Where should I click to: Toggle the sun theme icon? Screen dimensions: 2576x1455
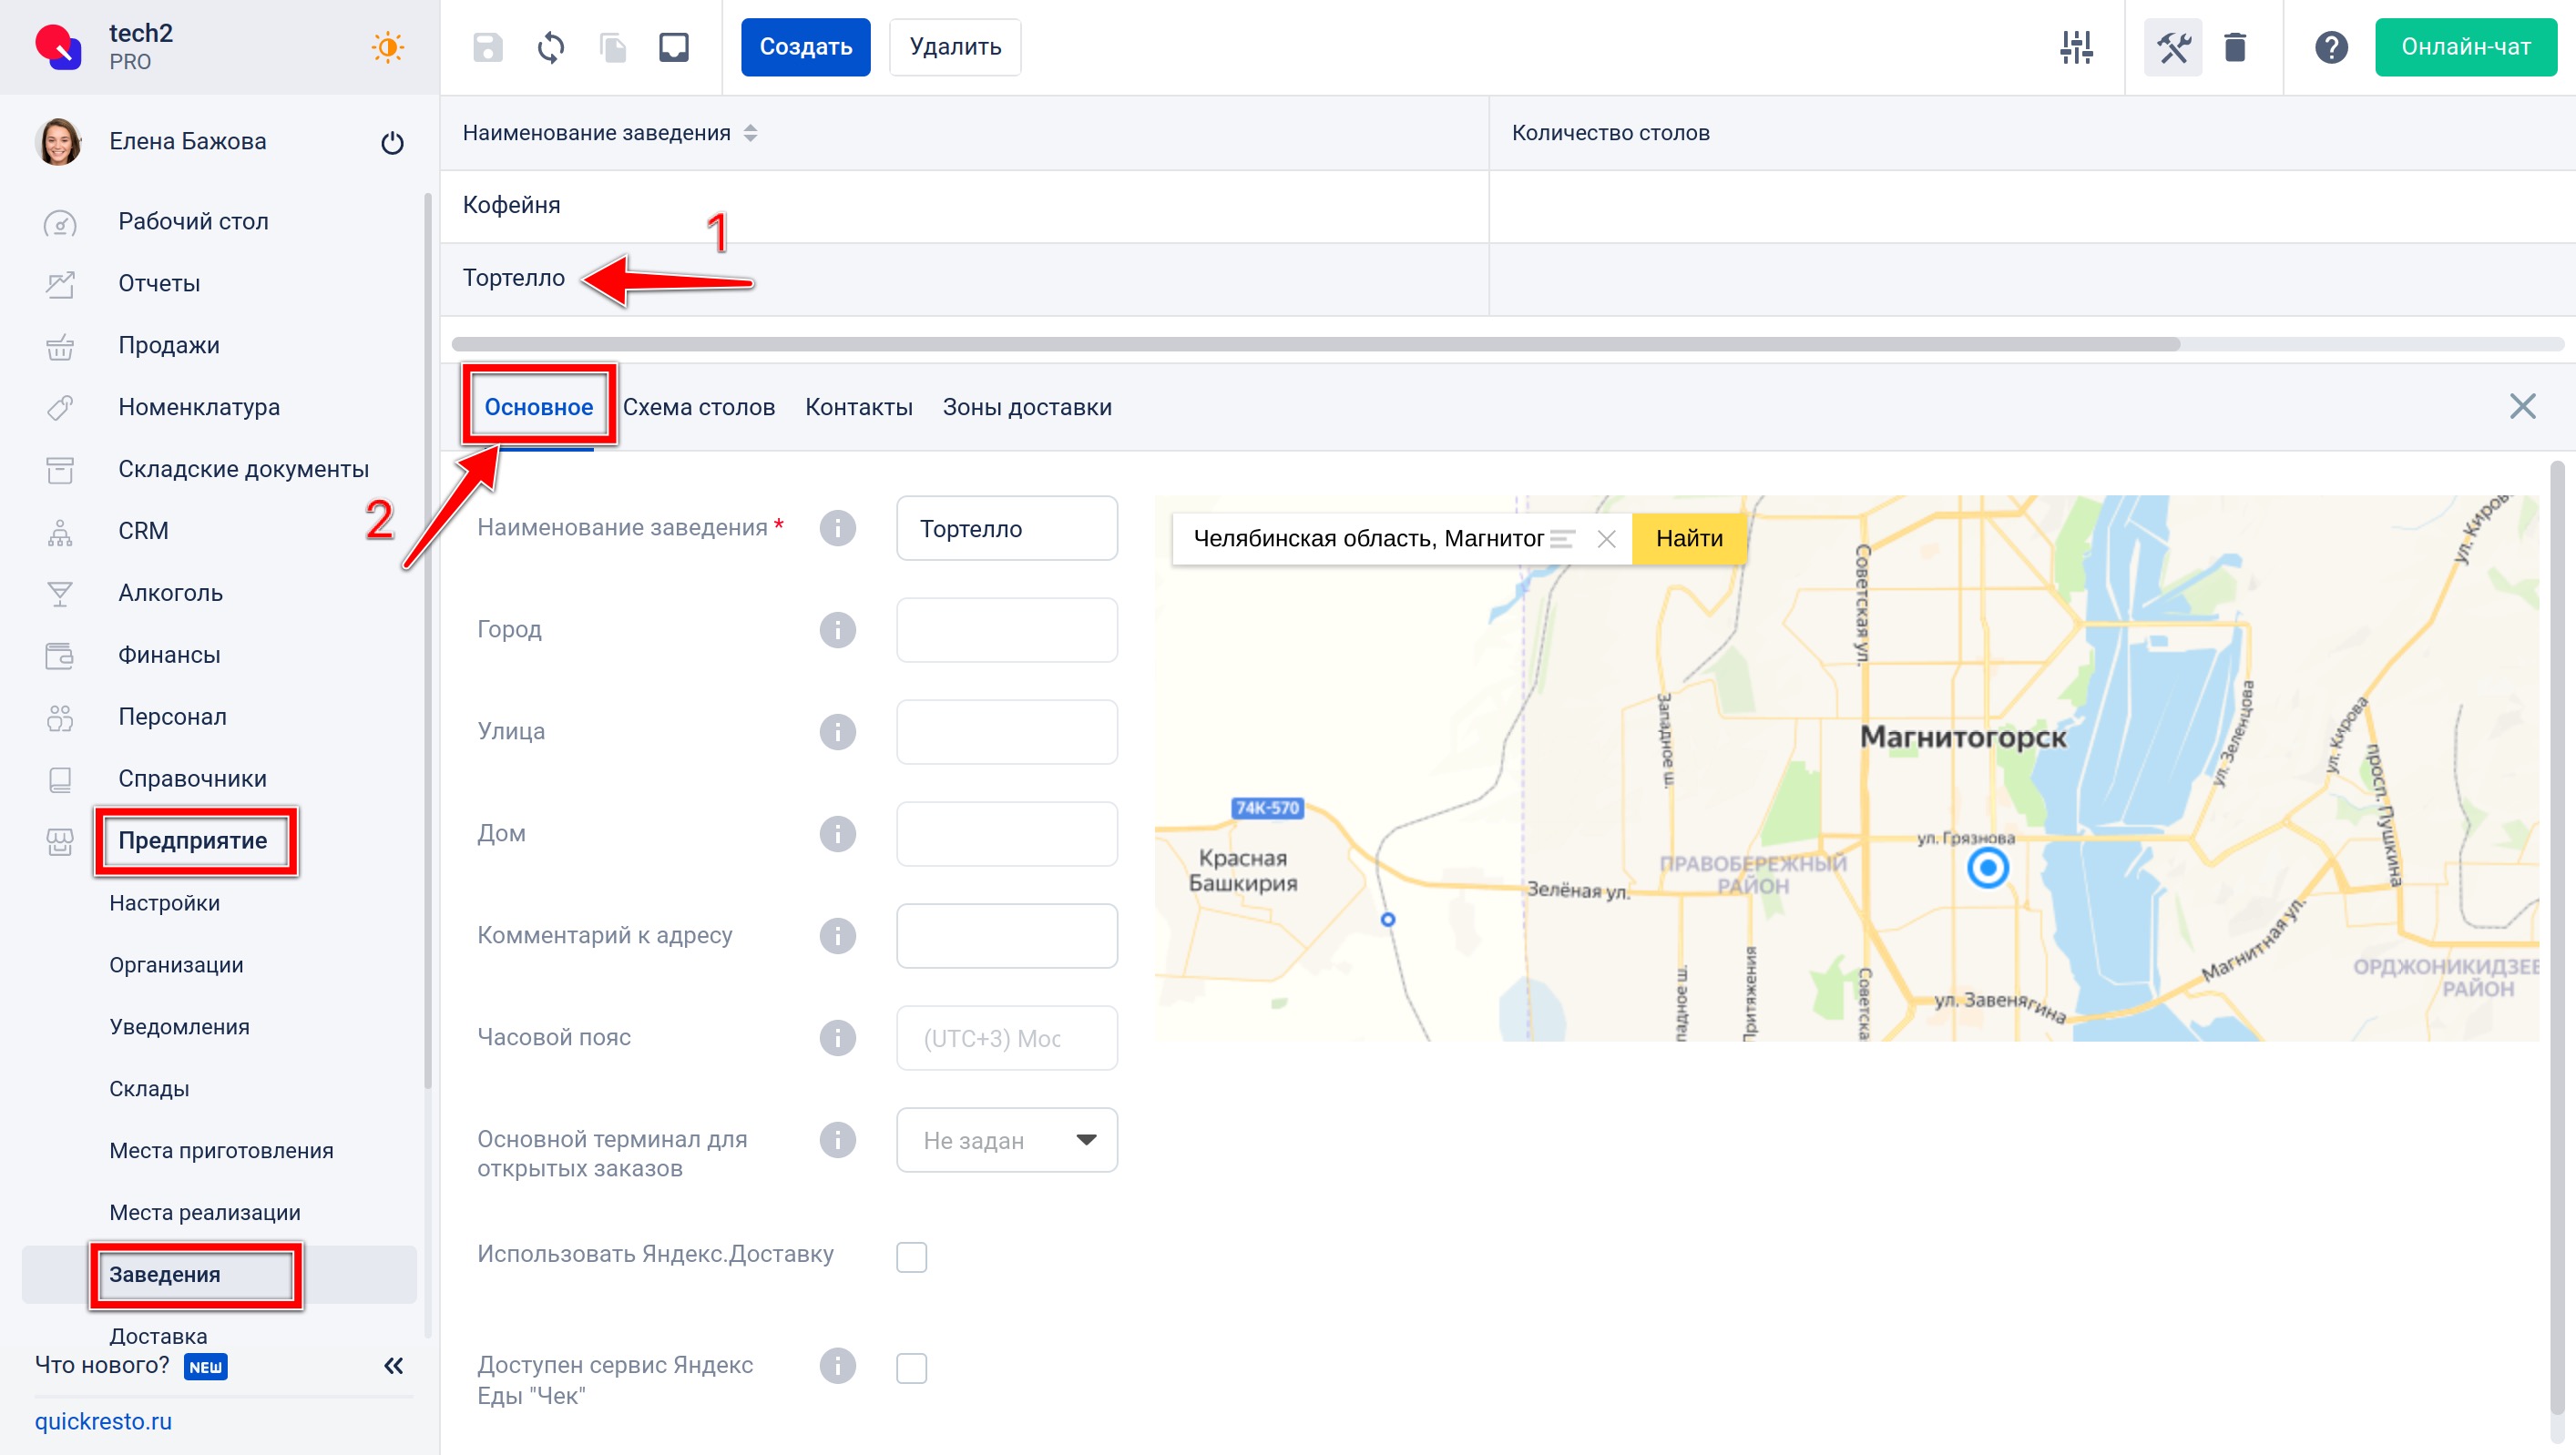click(x=388, y=47)
